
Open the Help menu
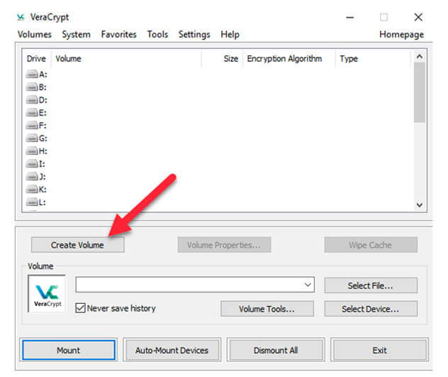[x=230, y=34]
